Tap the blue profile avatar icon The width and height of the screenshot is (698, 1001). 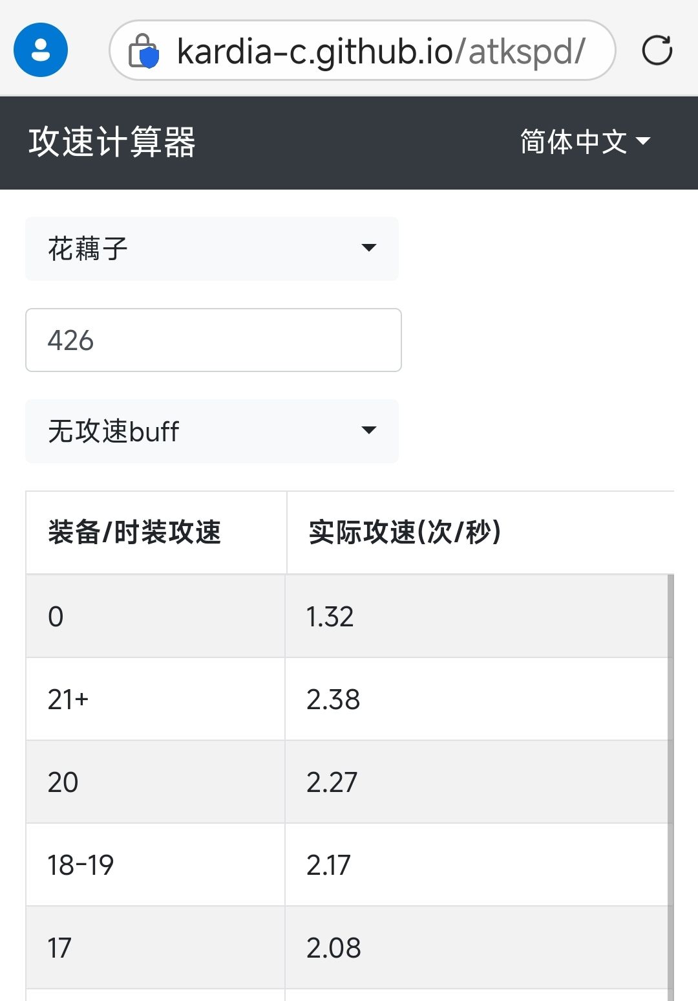tap(41, 50)
